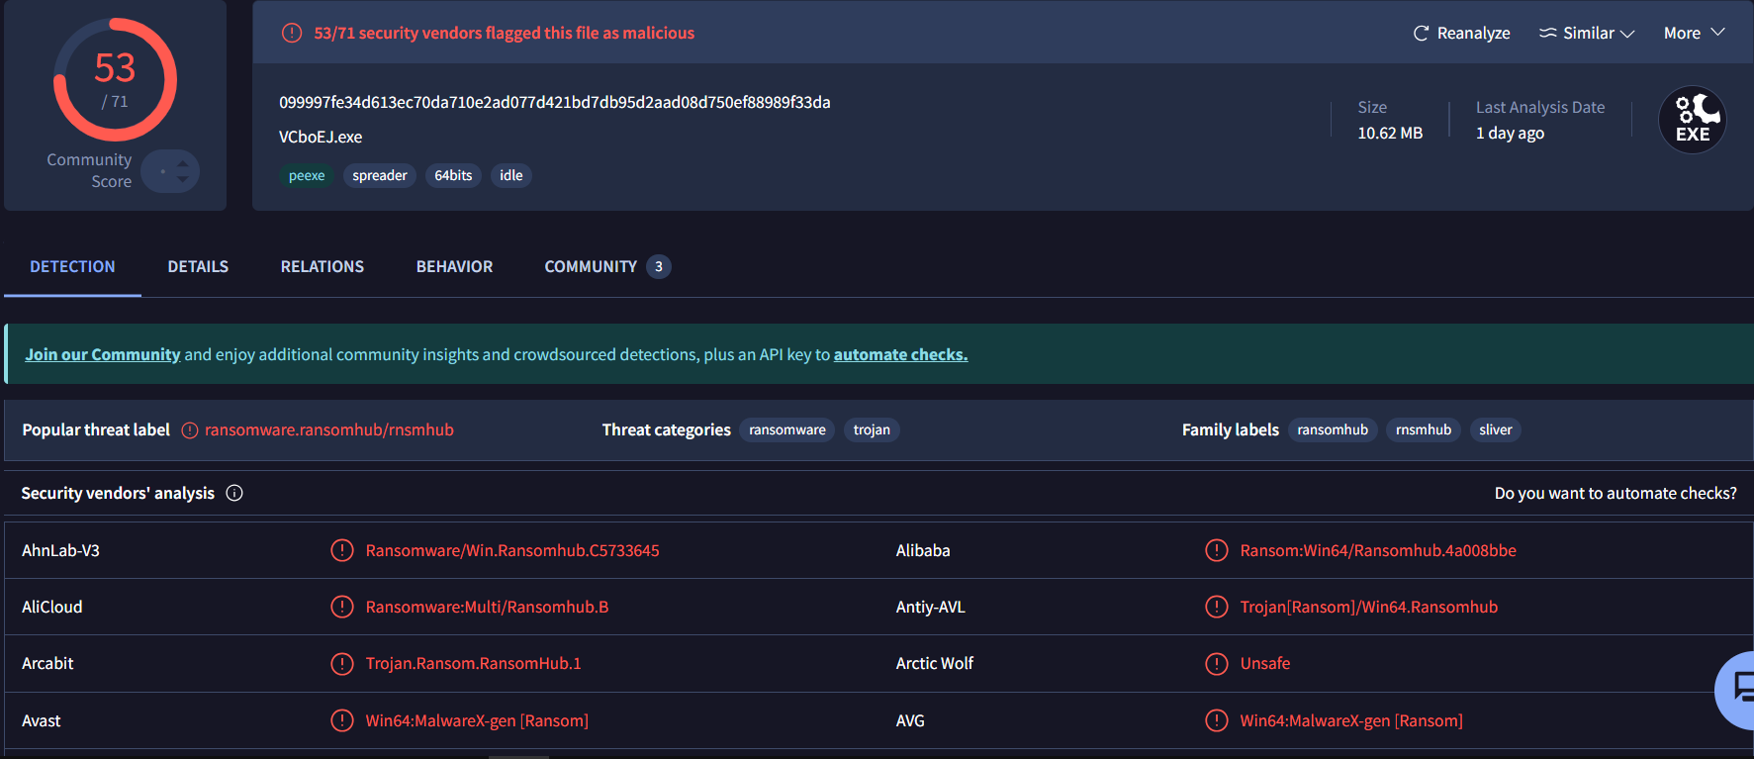Click the malicious alert icon in header

(292, 34)
